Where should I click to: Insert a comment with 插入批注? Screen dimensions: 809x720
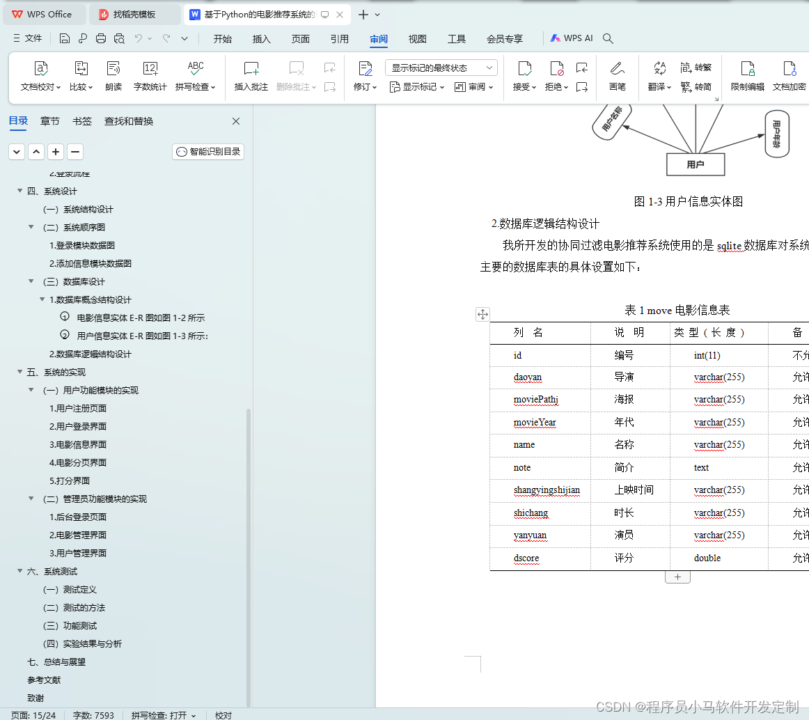250,77
